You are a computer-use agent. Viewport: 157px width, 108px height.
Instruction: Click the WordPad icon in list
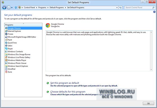pos(6,69)
